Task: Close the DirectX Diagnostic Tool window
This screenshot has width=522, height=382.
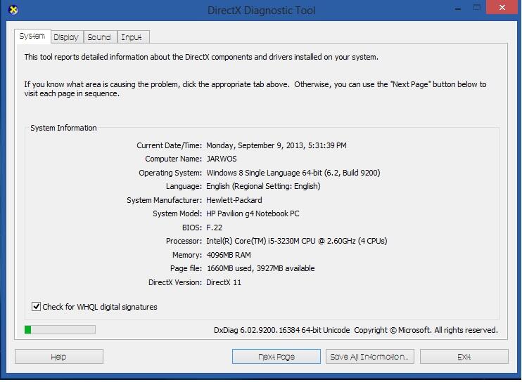Action: click(502, 7)
